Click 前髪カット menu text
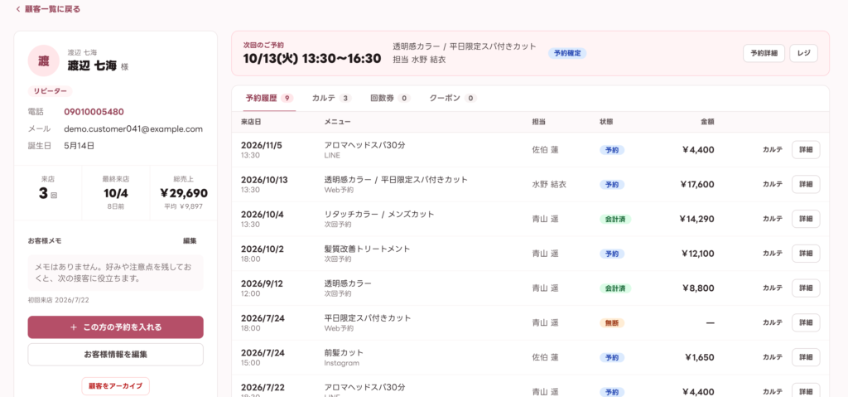This screenshot has height=397, width=848. pos(344,352)
